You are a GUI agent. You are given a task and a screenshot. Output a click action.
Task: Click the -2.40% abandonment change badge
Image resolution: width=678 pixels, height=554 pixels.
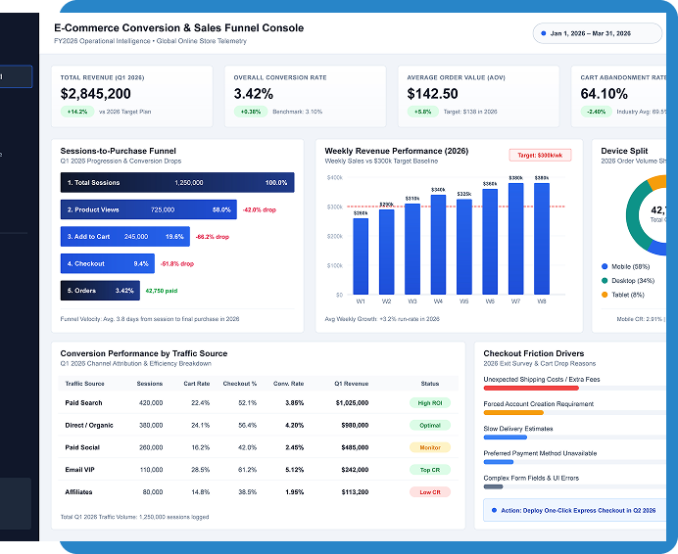(x=597, y=112)
